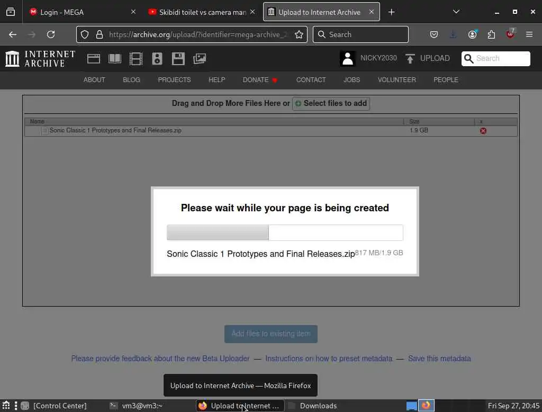Open the PEOPLE menu item
Image resolution: width=542 pixels, height=412 pixels.
[446, 80]
